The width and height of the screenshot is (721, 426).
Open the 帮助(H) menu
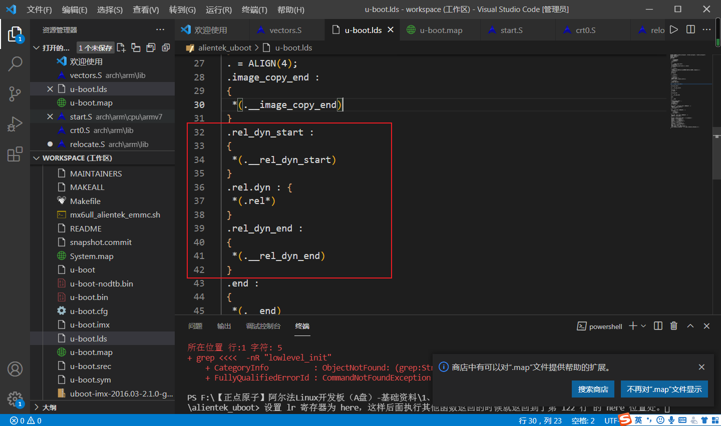[290, 9]
